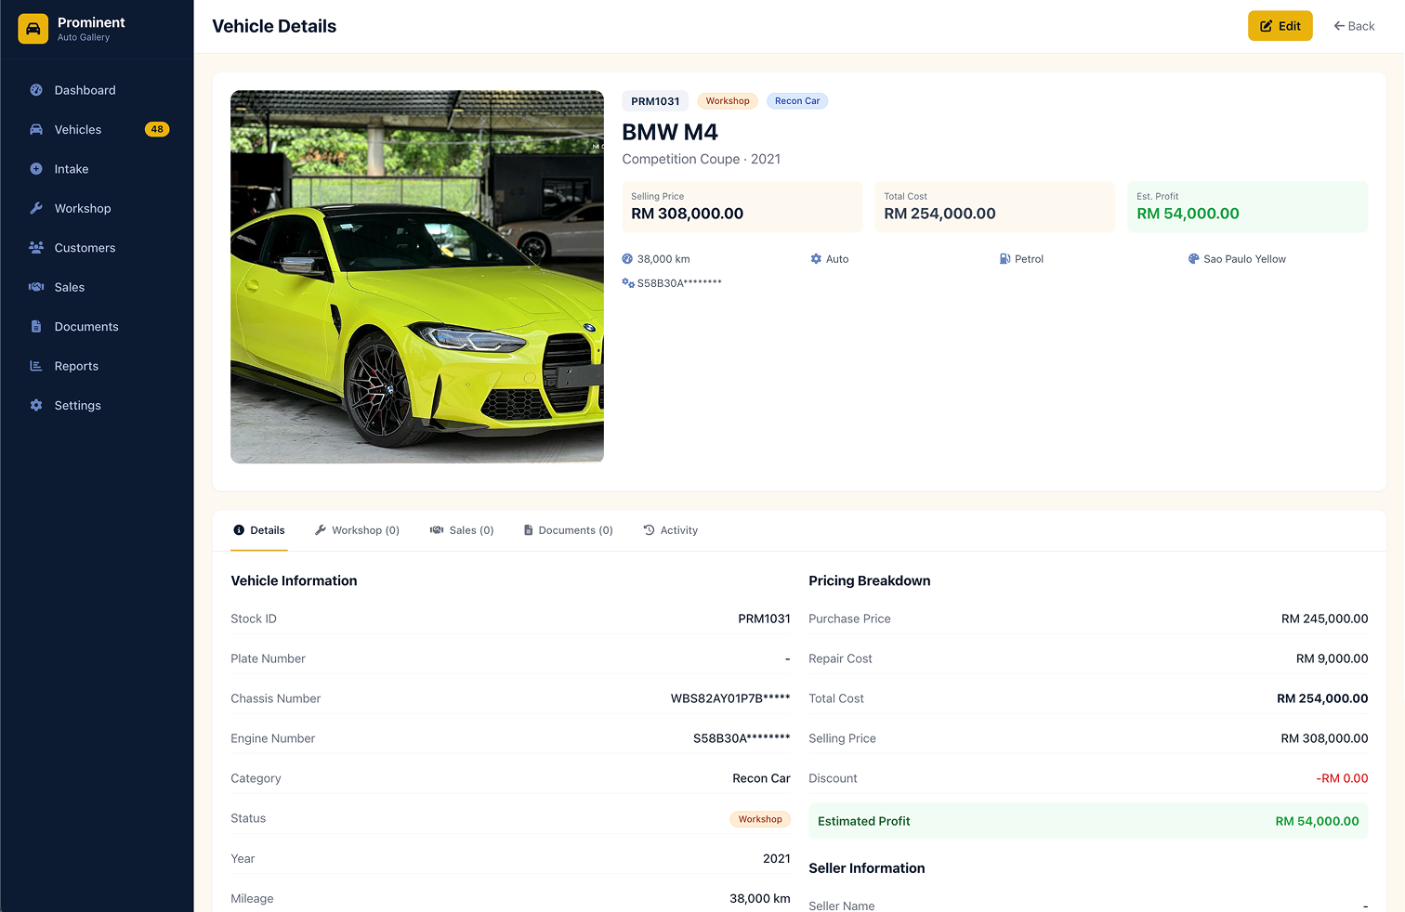The width and height of the screenshot is (1405, 912).
Task: Open Dashboard from the sidebar
Action: click(x=97, y=90)
